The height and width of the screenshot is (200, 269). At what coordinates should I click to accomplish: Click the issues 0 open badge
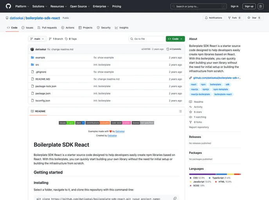coord(67,123)
